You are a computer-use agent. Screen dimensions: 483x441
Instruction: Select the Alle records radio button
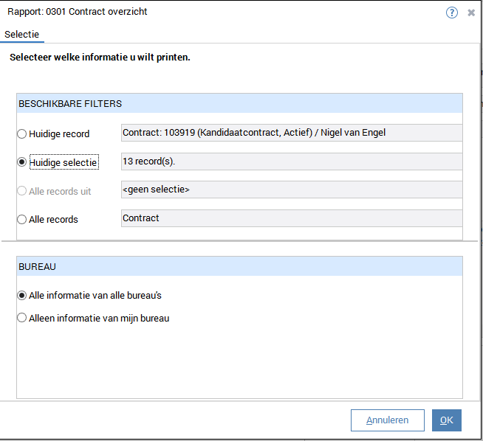[22, 219]
